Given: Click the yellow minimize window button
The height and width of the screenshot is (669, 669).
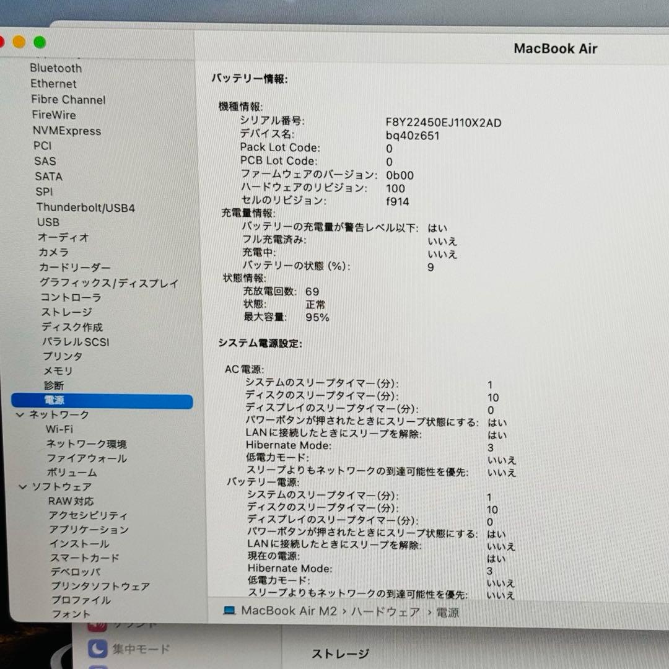Looking at the screenshot, I should (19, 42).
